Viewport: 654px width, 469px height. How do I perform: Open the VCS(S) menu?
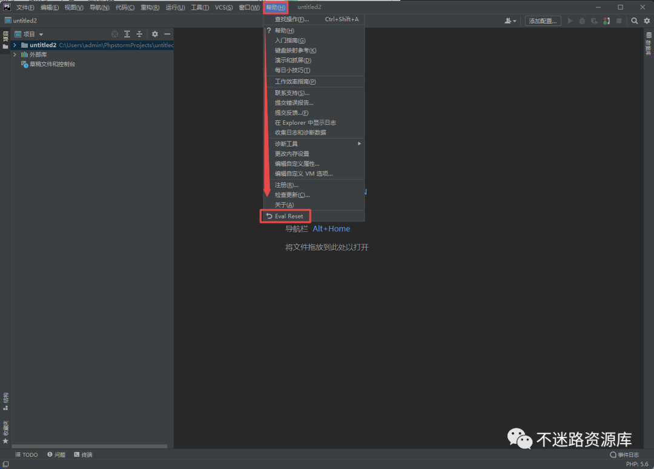(x=223, y=7)
